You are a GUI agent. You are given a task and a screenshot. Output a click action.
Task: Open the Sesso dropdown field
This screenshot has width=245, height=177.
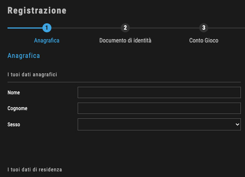[x=159, y=124]
